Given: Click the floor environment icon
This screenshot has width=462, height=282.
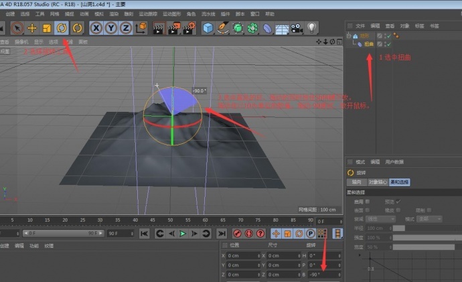Looking at the screenshot, I should point(282,29).
